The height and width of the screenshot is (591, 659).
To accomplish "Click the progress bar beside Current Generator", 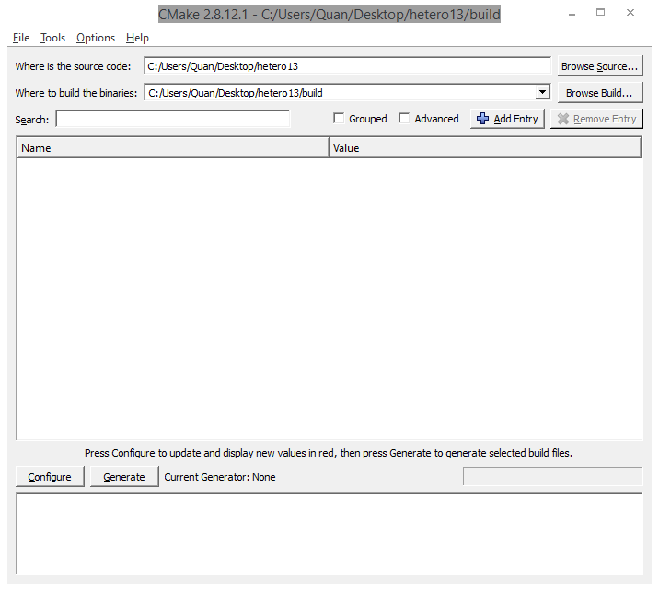I will click(552, 476).
